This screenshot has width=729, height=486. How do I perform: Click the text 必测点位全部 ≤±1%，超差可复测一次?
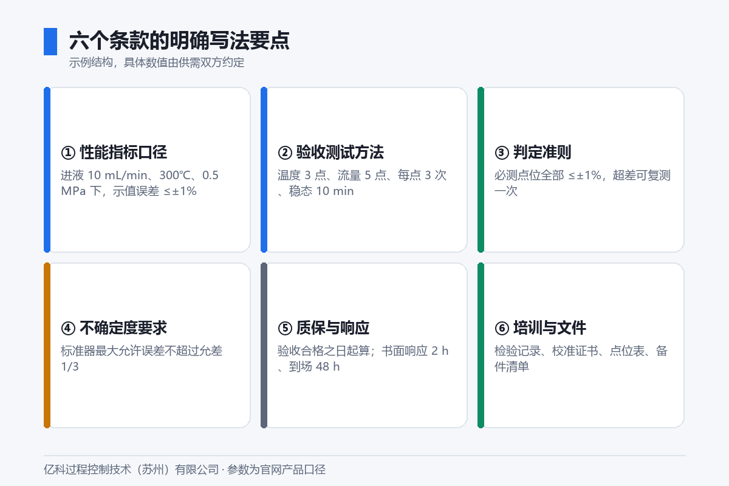pyautogui.click(x=583, y=183)
